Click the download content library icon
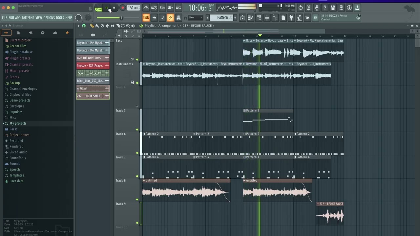 [x=357, y=8]
